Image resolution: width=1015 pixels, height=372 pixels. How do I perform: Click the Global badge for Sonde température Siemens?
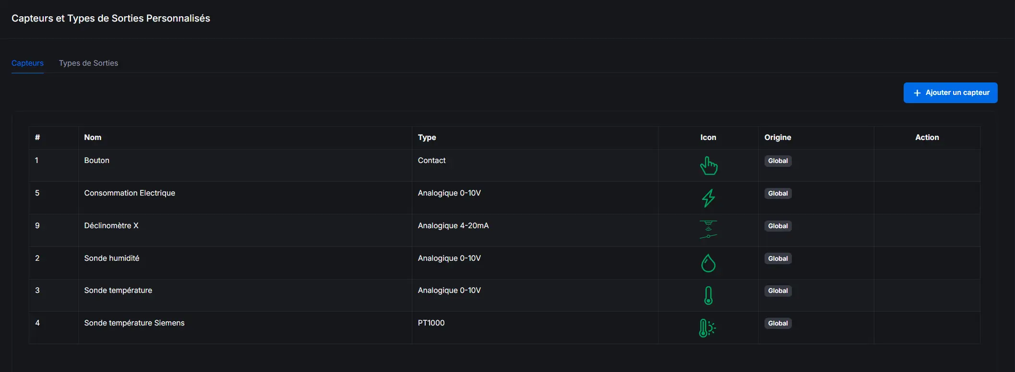tap(778, 324)
